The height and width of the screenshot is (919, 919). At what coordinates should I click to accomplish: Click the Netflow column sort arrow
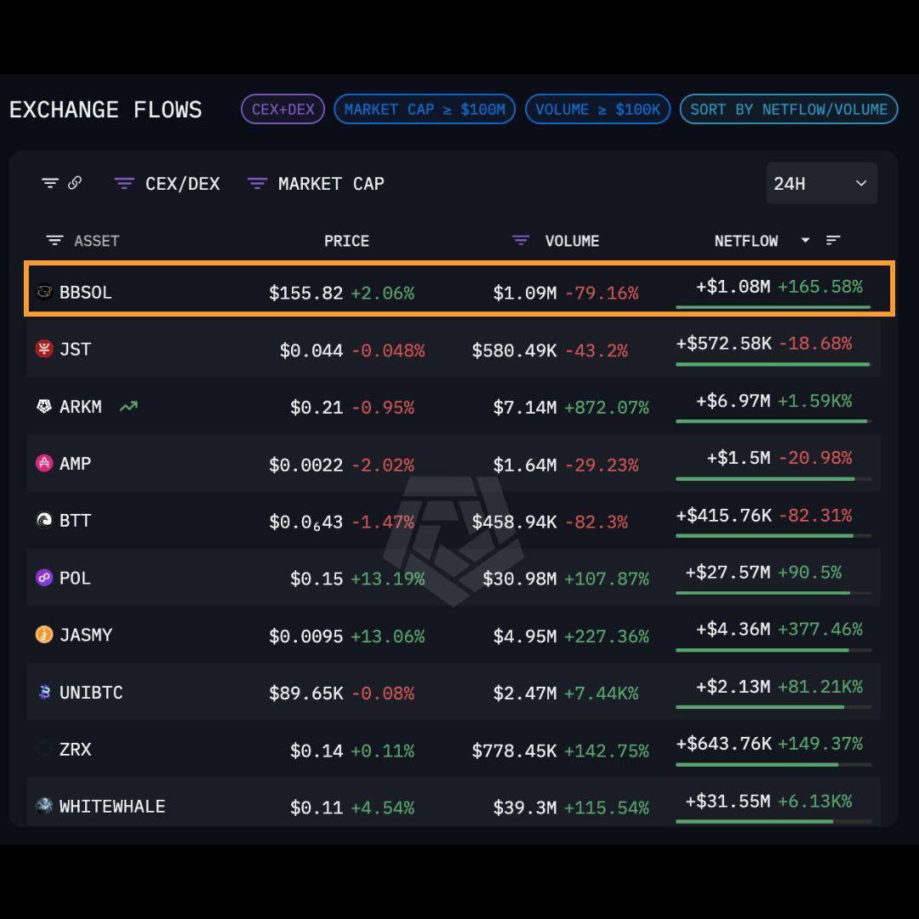click(805, 241)
